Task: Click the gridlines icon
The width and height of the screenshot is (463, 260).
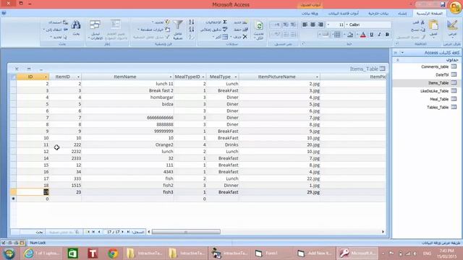Action: coord(337,35)
